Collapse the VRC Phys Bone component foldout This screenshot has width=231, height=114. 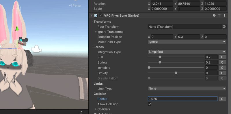pos(92,16)
